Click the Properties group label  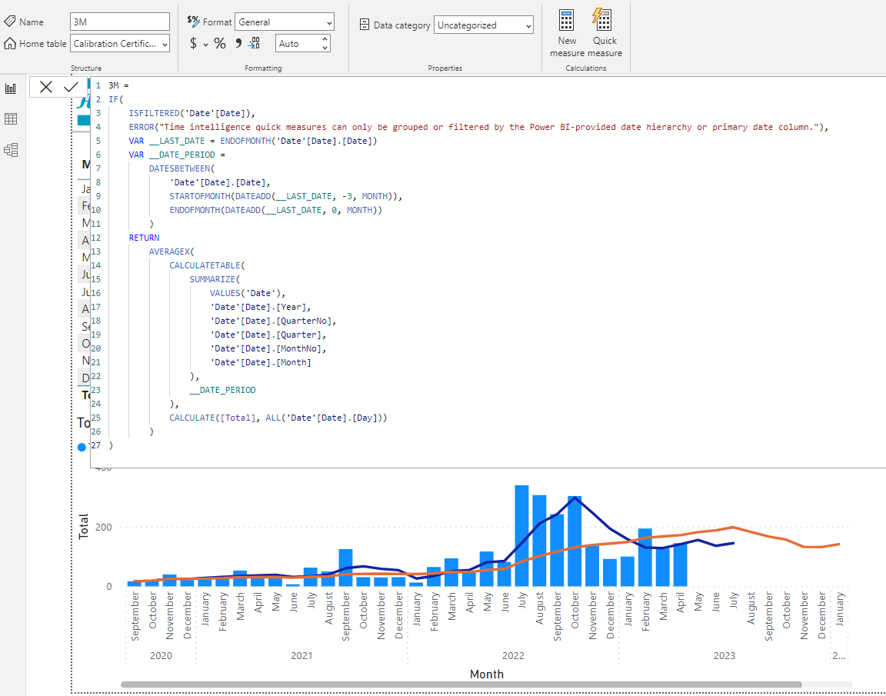coord(445,68)
